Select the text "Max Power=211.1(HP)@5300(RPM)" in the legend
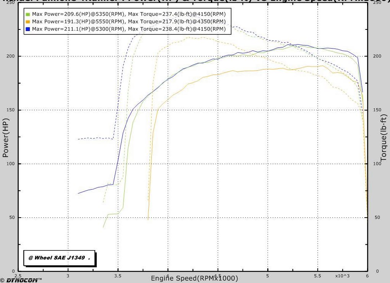Screen dimensions: 390x283 tap(78, 29)
